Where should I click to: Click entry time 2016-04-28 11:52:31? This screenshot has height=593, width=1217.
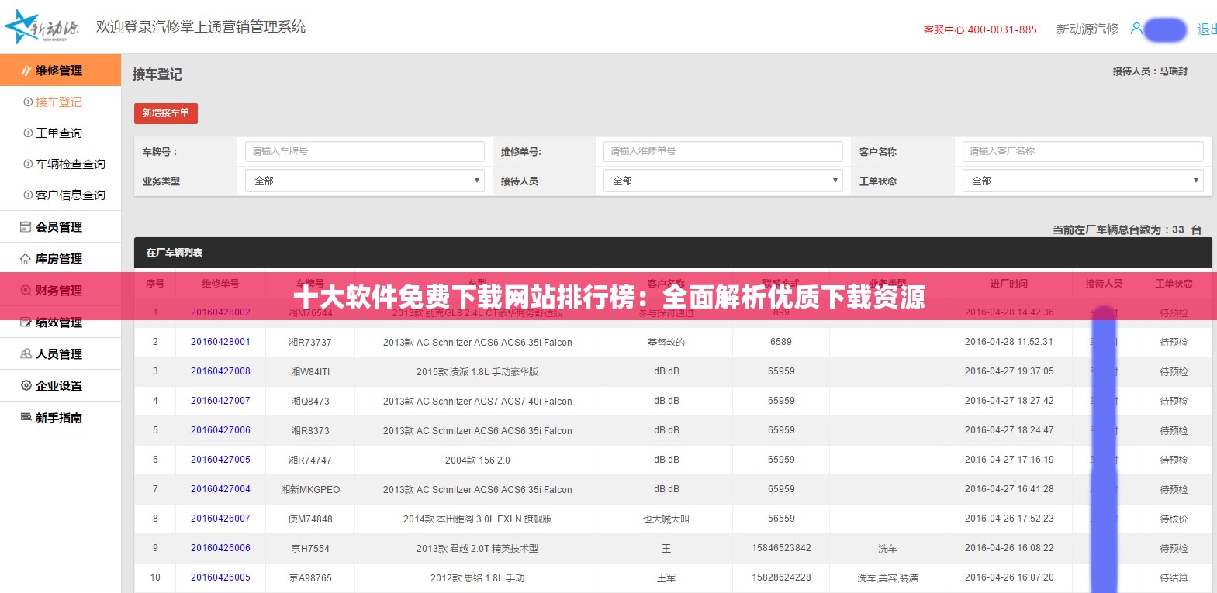pos(1009,342)
